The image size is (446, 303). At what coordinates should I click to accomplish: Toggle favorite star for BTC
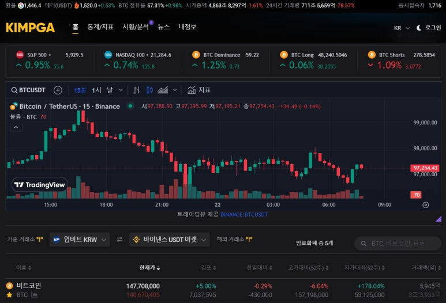(x=9, y=295)
